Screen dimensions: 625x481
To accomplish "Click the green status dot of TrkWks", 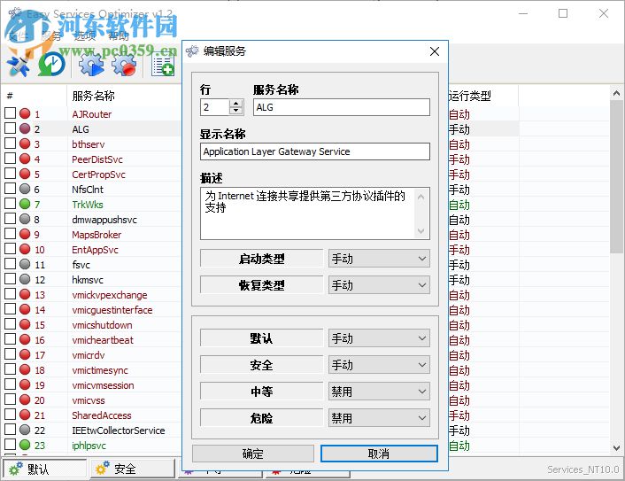I will 25,204.
